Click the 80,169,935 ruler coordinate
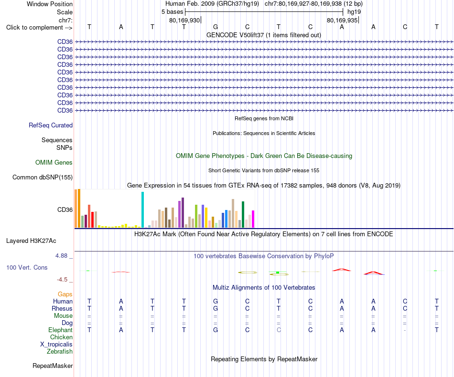The image size is (454, 377). coord(342,20)
